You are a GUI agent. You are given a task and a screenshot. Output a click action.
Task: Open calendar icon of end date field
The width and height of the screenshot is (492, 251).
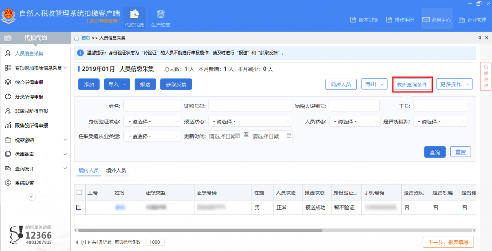[x=289, y=136]
